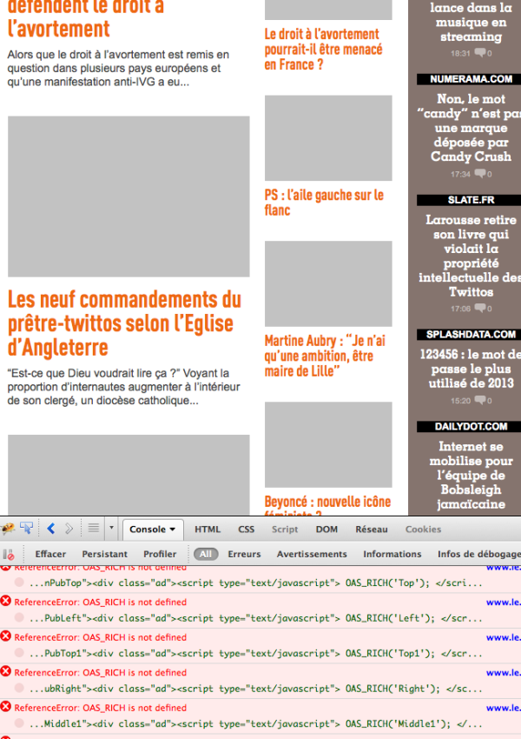Click code line containing OAS_RICH('Top1')
The width and height of the screenshot is (521, 739).
tap(255, 653)
